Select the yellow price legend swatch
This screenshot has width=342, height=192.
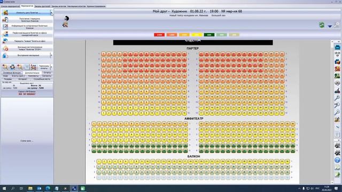pyautogui.click(x=197, y=35)
